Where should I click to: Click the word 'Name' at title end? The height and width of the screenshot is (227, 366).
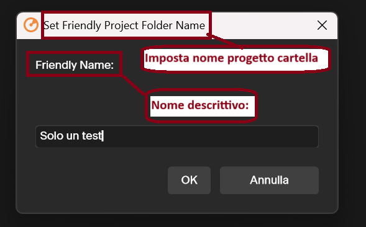coord(190,25)
